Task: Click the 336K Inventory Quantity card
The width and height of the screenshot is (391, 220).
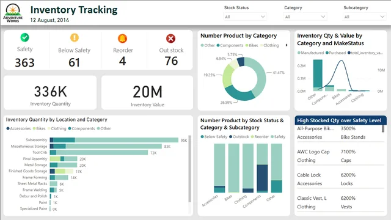Action: (x=50, y=93)
